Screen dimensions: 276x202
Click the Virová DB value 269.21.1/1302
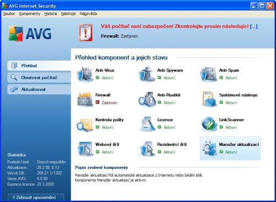[x=49, y=173]
